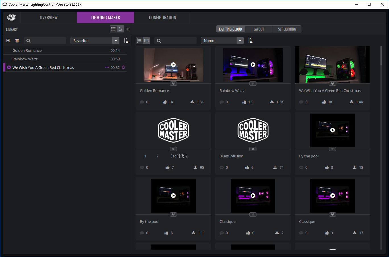Click the library sort order icon

pyautogui.click(x=126, y=41)
